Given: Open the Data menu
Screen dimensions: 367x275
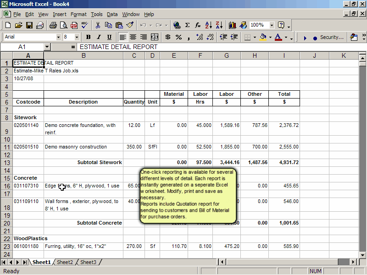Looking at the screenshot, I should tap(112, 14).
